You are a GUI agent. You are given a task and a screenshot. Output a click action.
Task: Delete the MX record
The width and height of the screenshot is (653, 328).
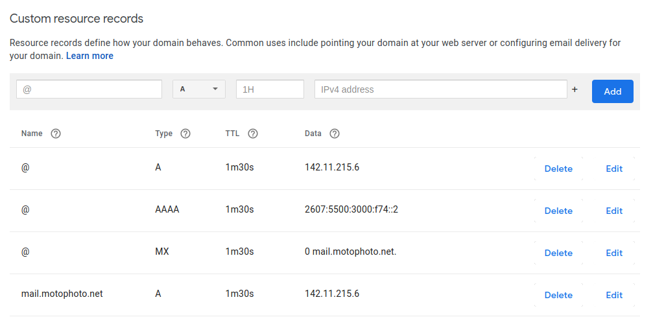pyautogui.click(x=558, y=253)
